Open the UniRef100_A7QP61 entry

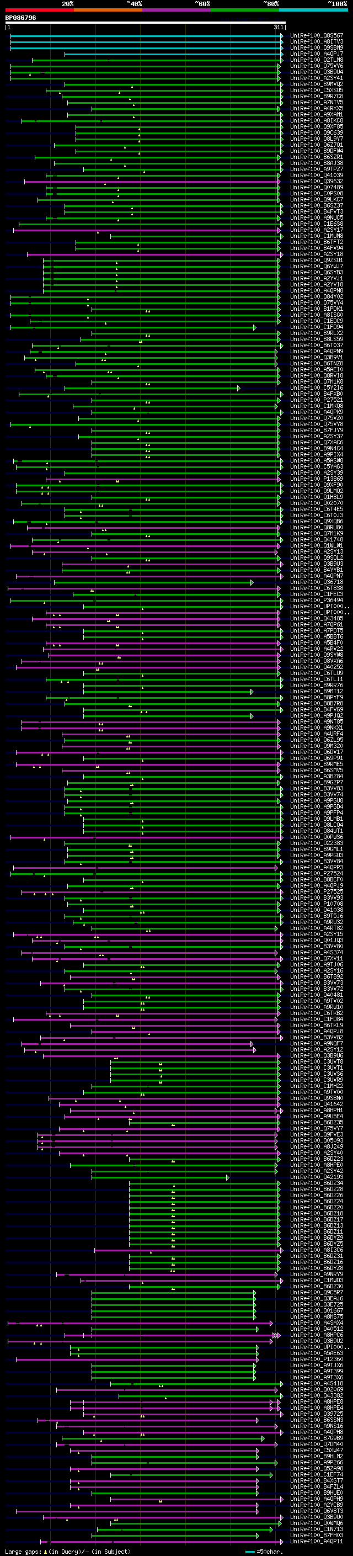(316, 625)
